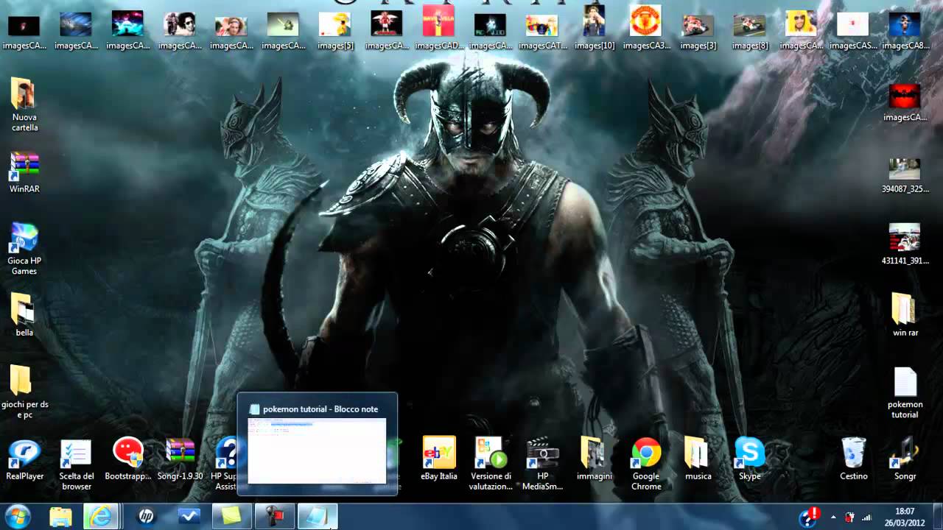Open the clock showing 18:07
Screen dimensions: 943x530
tap(905, 517)
